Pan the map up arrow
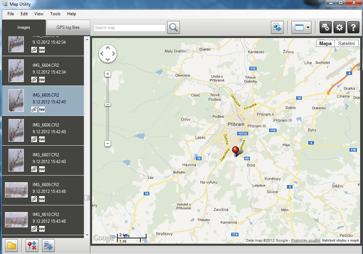The height and width of the screenshot is (254, 363). (108, 48)
